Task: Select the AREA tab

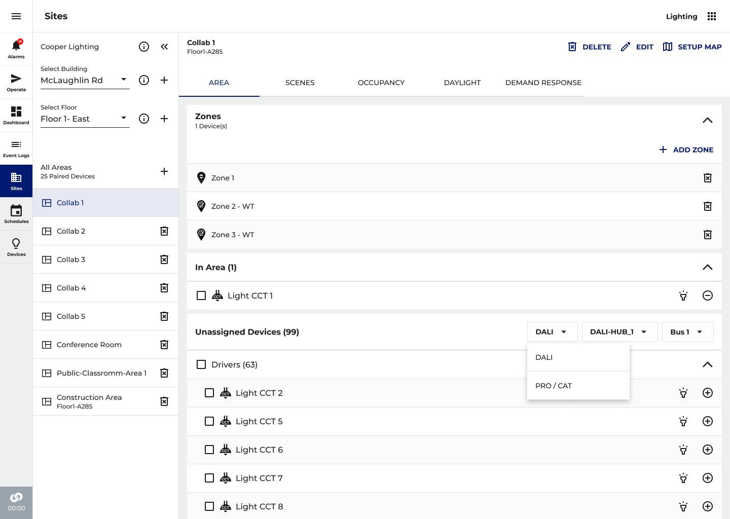Action: tap(219, 83)
